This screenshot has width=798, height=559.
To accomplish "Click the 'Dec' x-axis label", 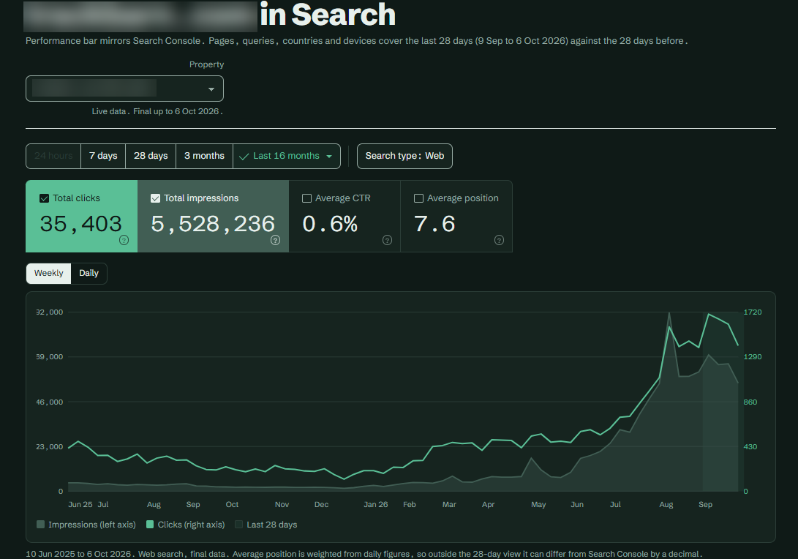I will [x=322, y=505].
